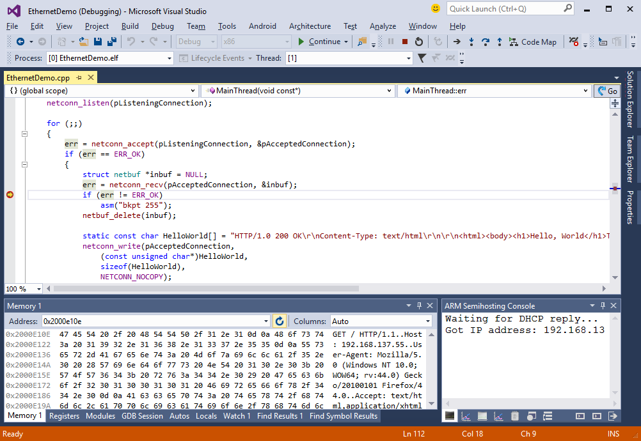Click the feedback smiley icon
This screenshot has width=641, height=441.
436,8
